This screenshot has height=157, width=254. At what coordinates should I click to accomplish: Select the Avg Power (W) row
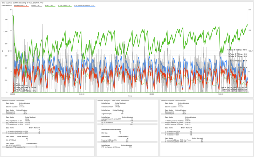(127, 114)
